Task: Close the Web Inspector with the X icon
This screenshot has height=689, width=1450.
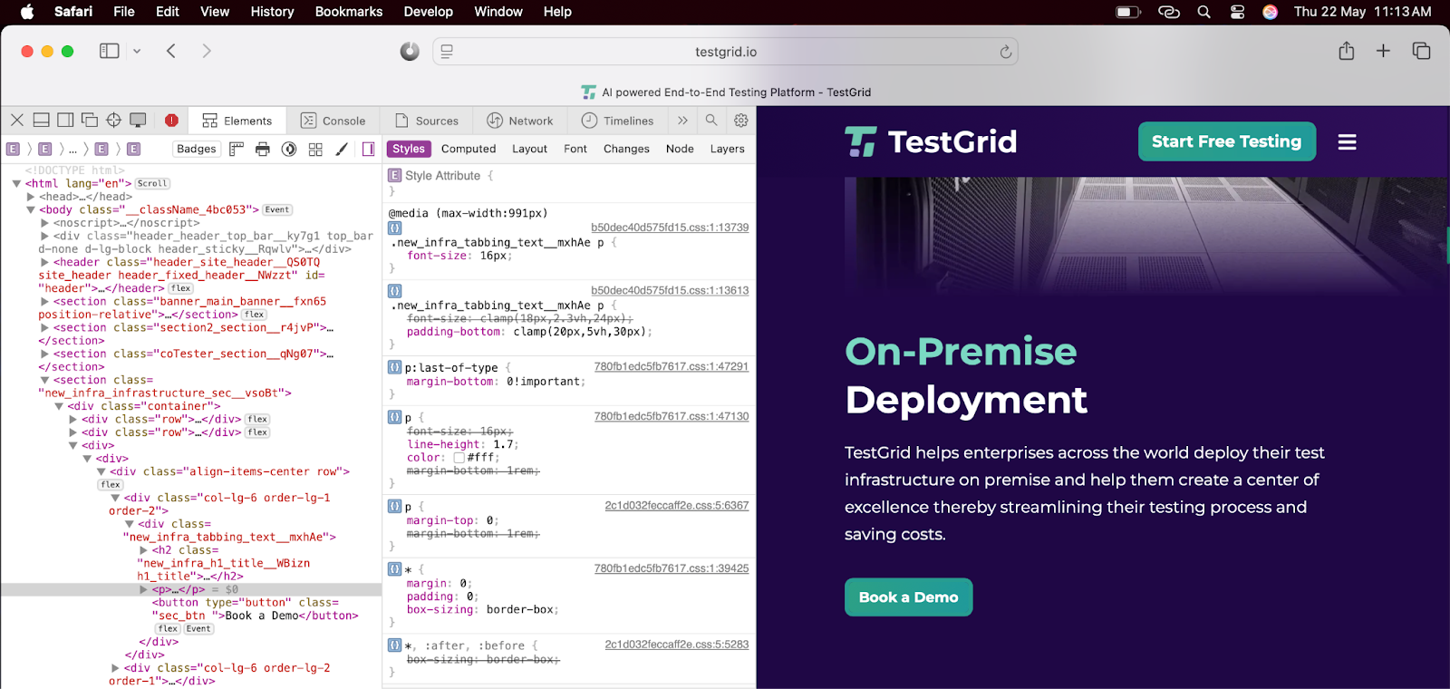Action: [17, 120]
